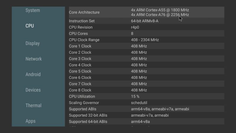Select the CPU Clock Range label

[x=84, y=40]
